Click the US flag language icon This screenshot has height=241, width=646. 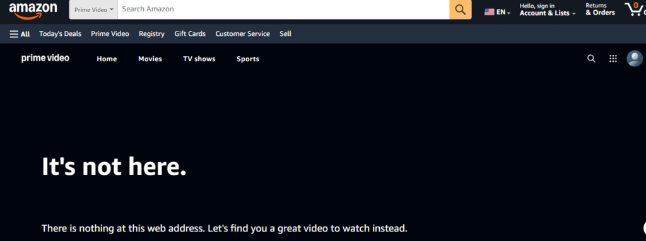pyautogui.click(x=489, y=13)
